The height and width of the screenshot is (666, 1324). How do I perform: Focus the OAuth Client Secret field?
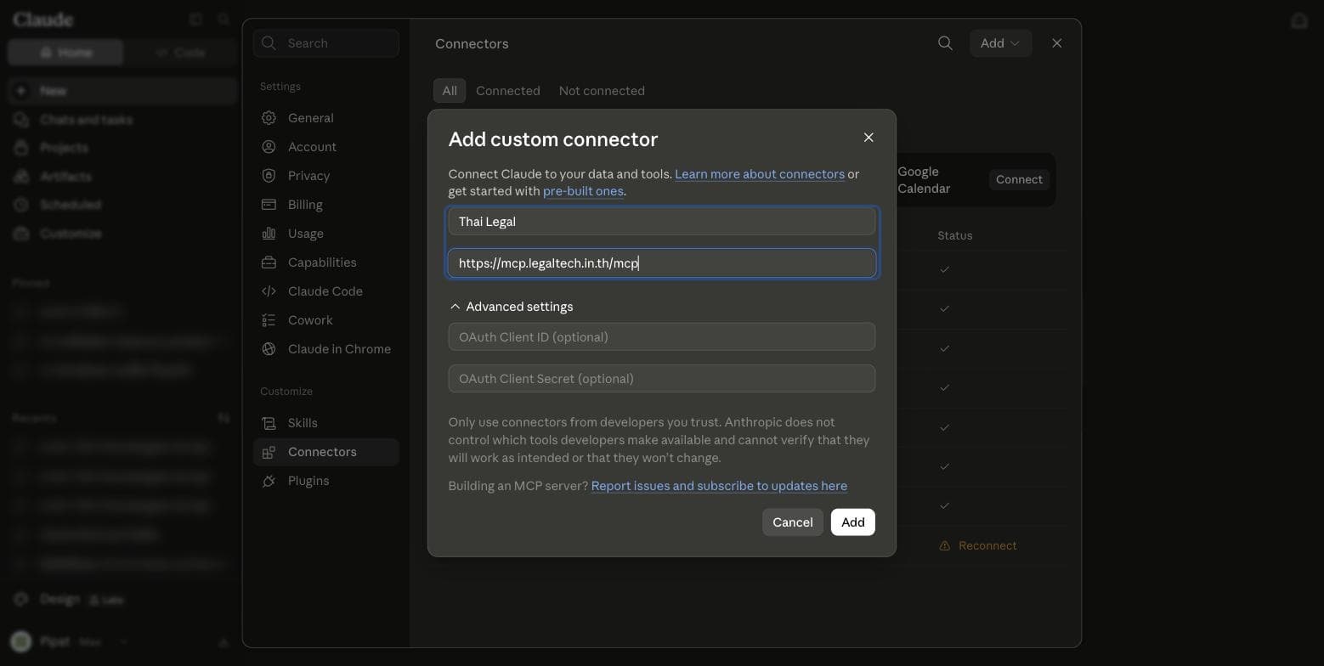point(662,379)
